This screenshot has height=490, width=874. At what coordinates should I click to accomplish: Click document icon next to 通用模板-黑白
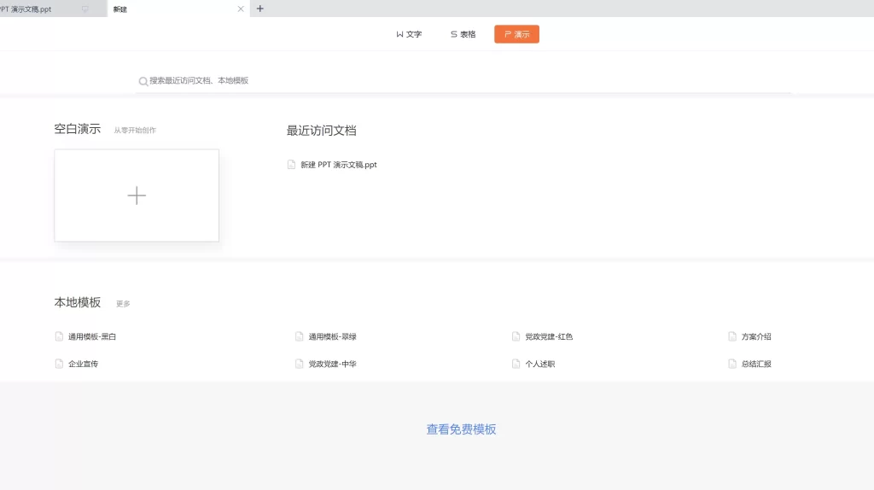tap(59, 336)
